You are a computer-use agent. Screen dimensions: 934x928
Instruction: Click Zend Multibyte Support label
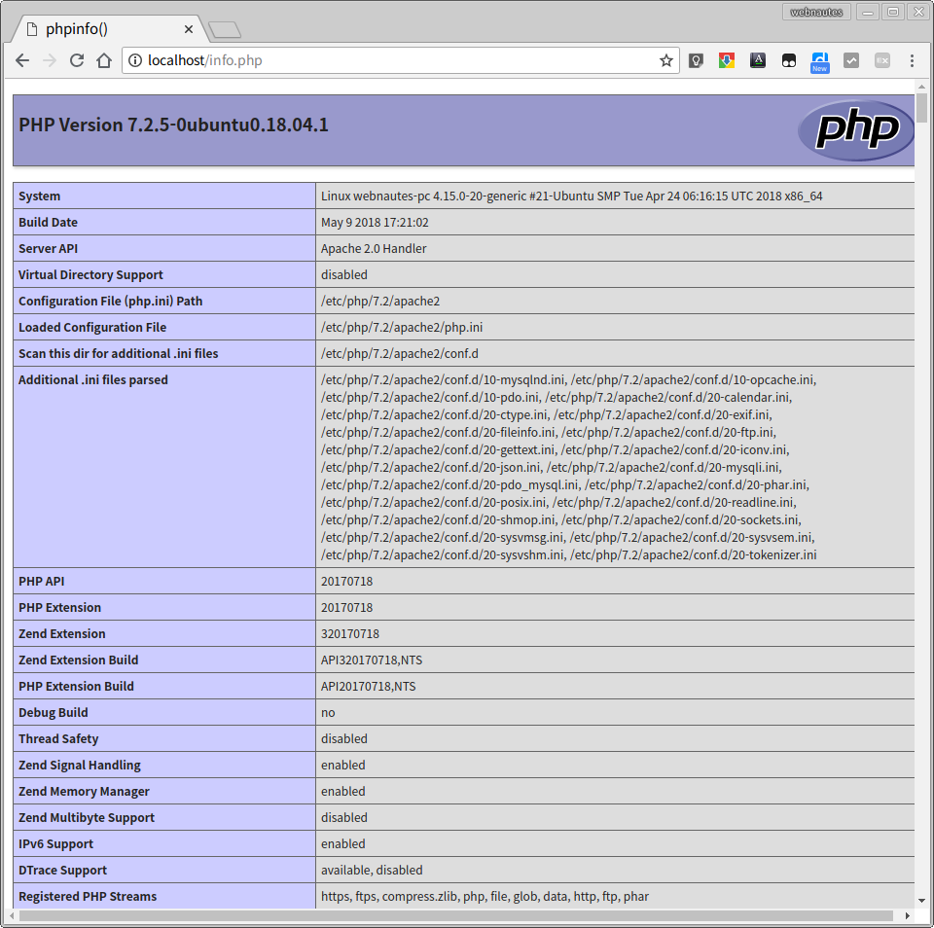(87, 816)
